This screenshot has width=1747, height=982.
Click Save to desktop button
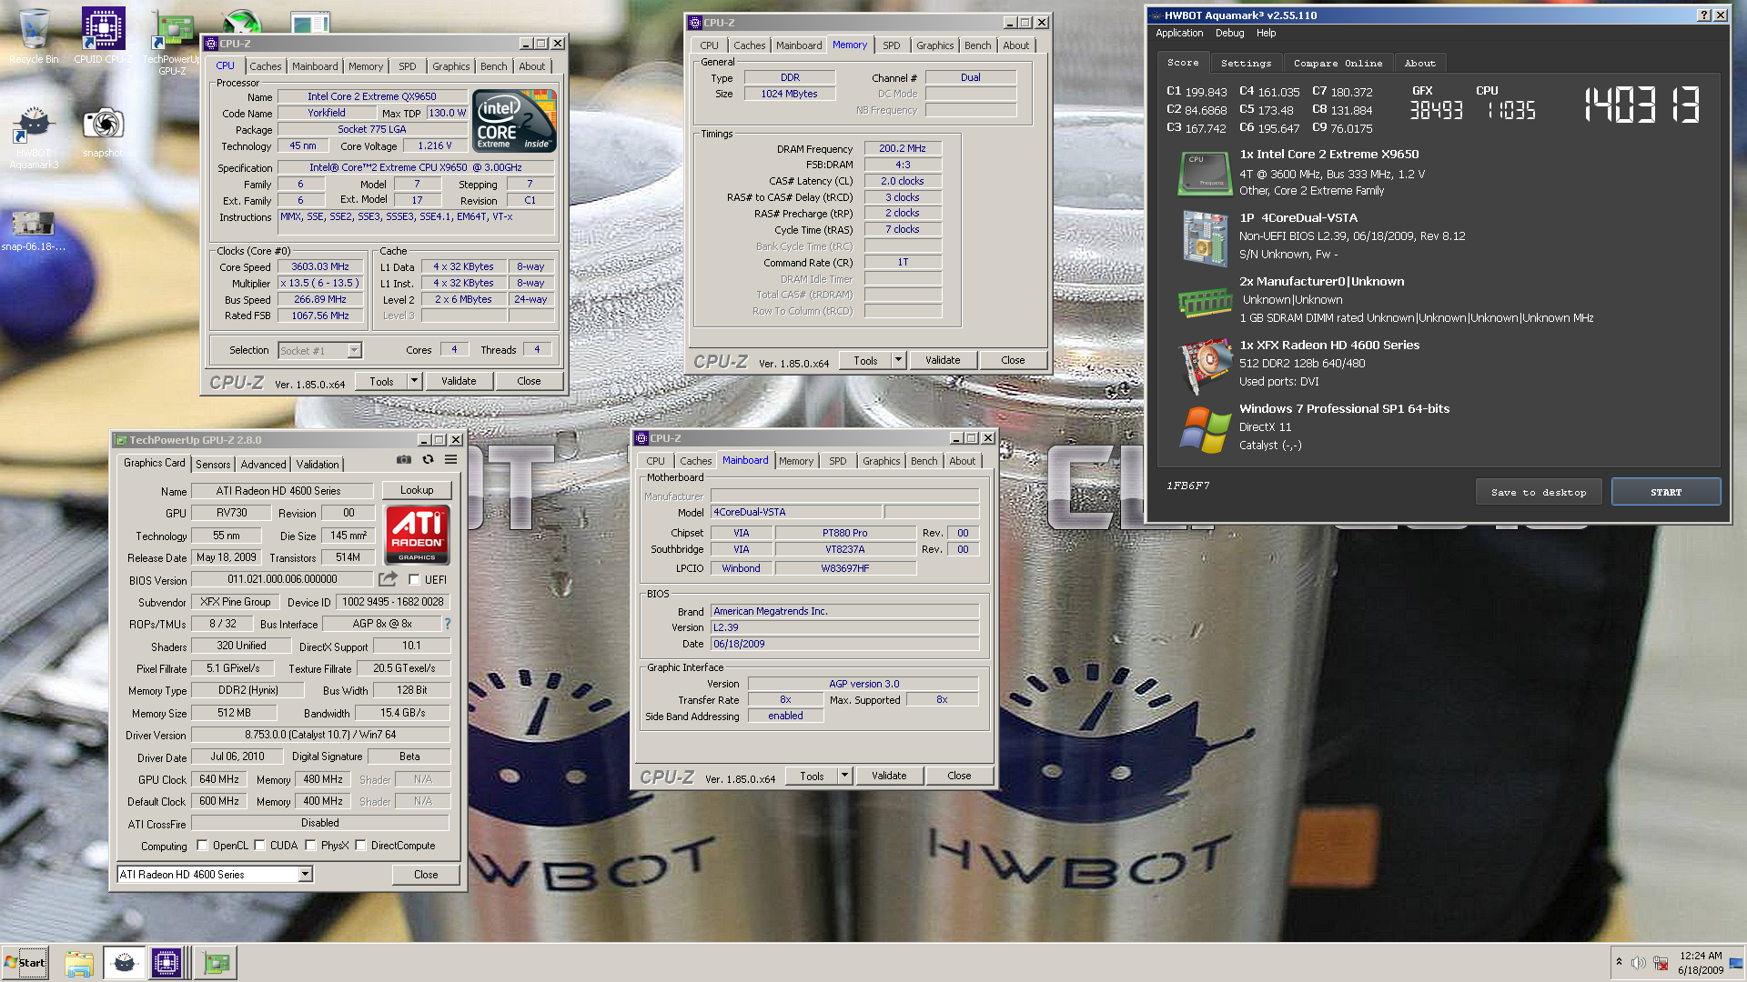coord(1539,492)
